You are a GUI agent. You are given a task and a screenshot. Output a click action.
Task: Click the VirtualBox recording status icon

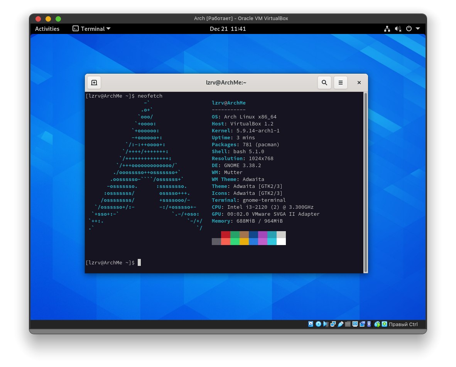[x=362, y=324]
